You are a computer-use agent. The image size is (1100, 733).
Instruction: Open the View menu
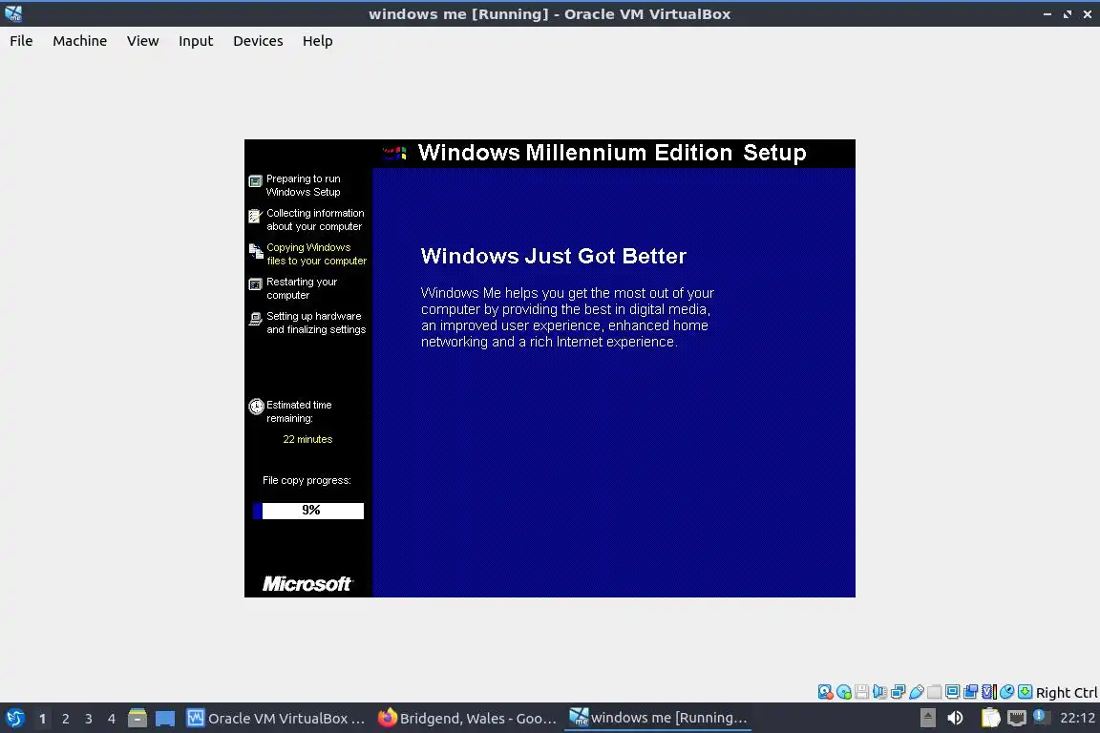click(142, 41)
